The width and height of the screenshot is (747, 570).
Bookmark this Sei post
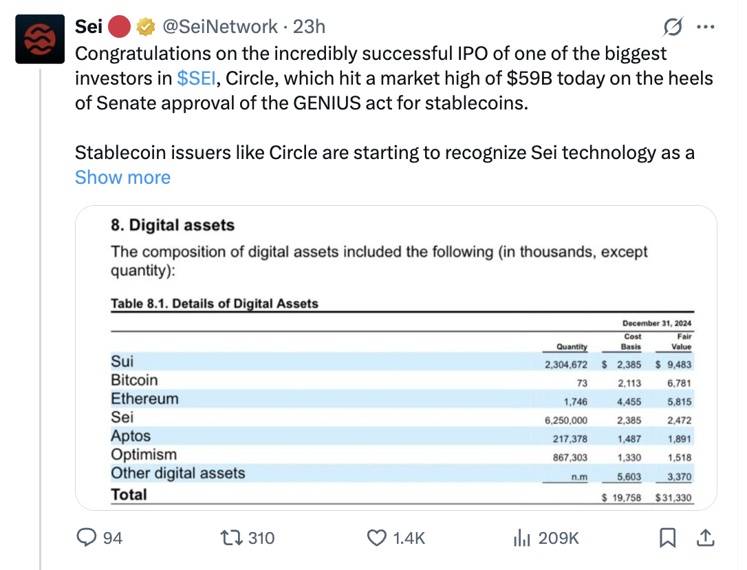click(x=667, y=538)
